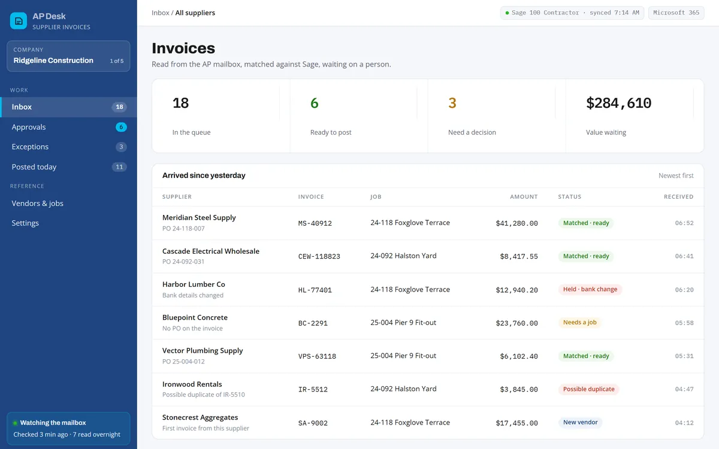The image size is (719, 449).
Task: Open Settings in the sidebar
Action: [x=68, y=223]
